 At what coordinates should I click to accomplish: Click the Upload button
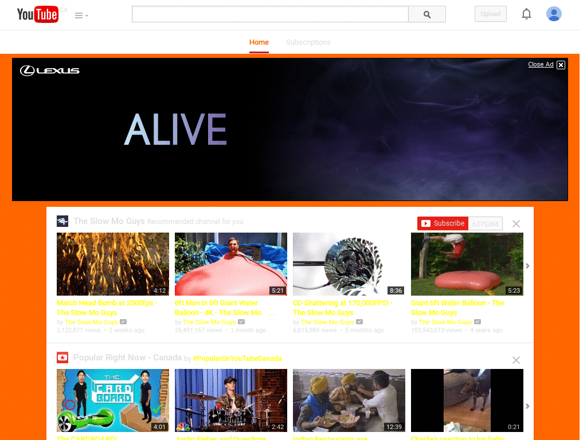click(491, 14)
